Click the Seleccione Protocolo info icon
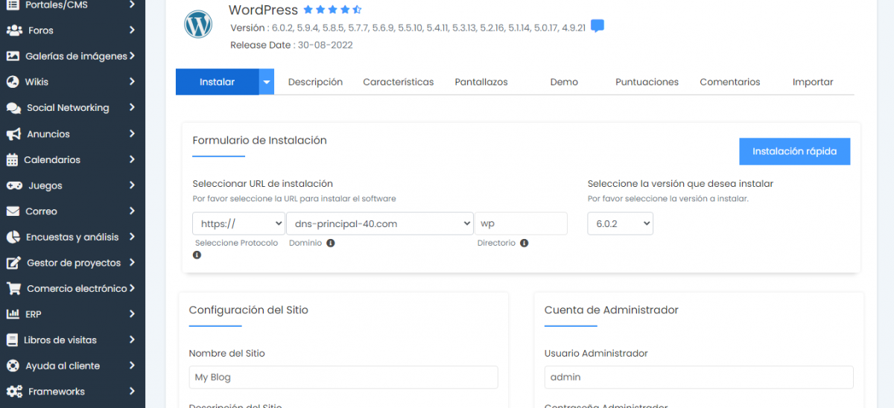This screenshot has height=408, width=894. [x=197, y=255]
